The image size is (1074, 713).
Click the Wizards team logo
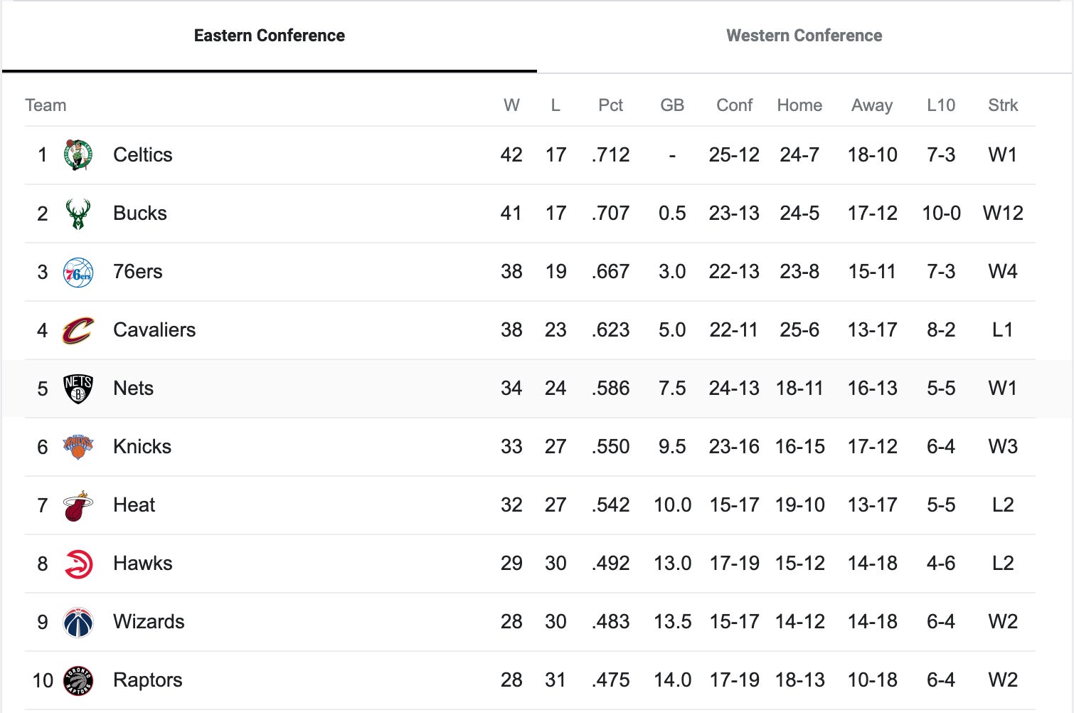tap(78, 623)
